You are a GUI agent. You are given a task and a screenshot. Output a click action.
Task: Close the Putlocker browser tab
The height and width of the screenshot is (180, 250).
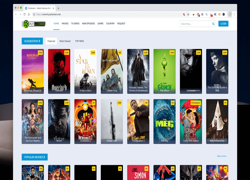point(53,8)
